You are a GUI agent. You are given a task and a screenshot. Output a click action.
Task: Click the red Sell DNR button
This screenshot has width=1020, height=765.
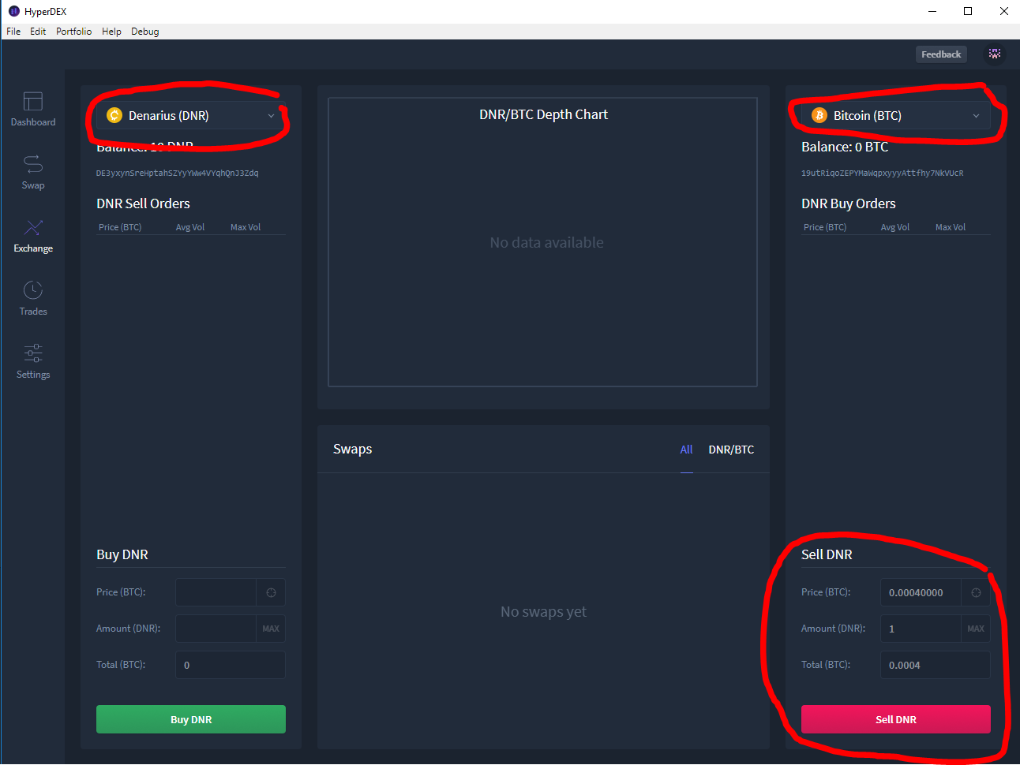tap(896, 719)
